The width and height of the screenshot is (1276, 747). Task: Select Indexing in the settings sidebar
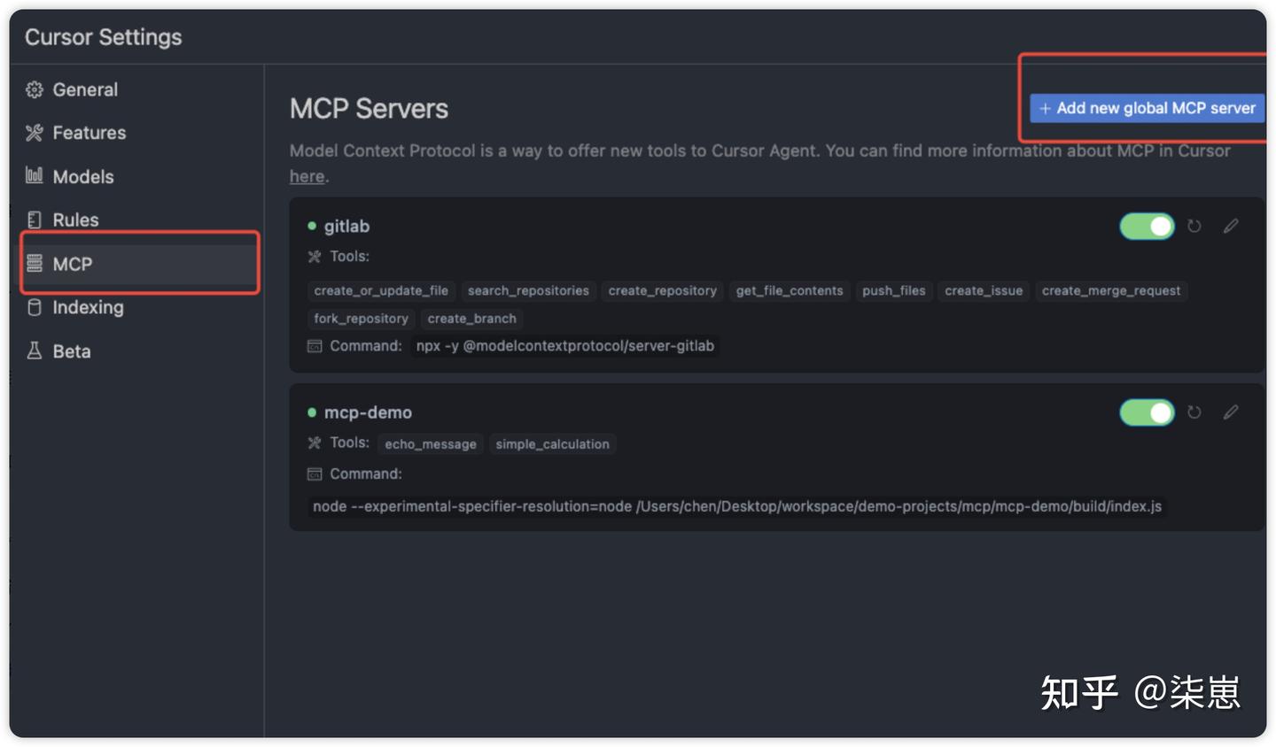[88, 307]
